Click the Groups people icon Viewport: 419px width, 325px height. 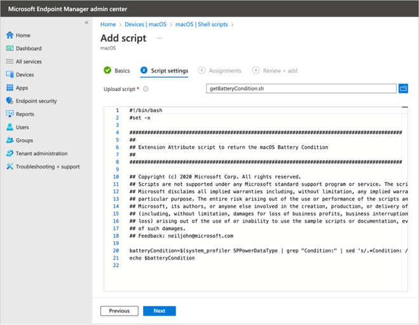[x=10, y=140]
